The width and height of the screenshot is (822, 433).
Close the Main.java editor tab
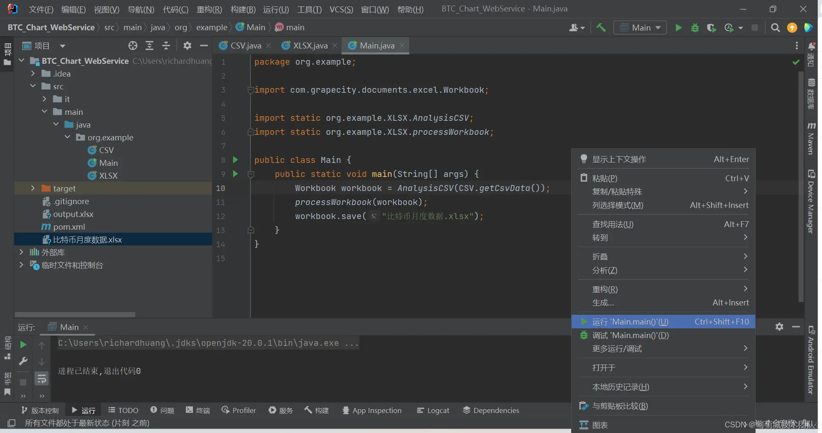coord(402,45)
